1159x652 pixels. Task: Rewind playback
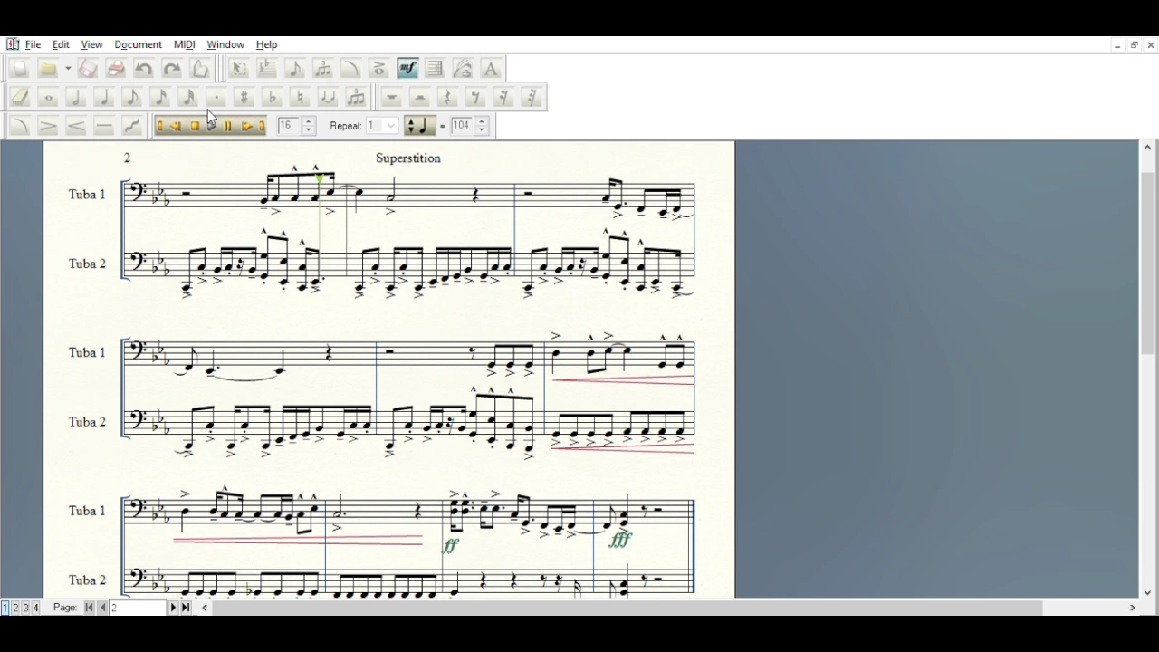click(x=177, y=127)
